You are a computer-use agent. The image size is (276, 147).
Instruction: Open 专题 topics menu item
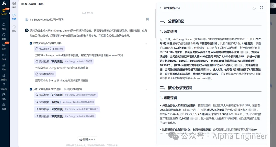(x=4, y=106)
